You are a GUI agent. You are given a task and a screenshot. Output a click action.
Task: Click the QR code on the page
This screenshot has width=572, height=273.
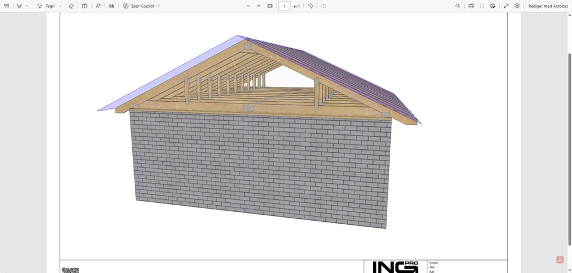coord(70,270)
